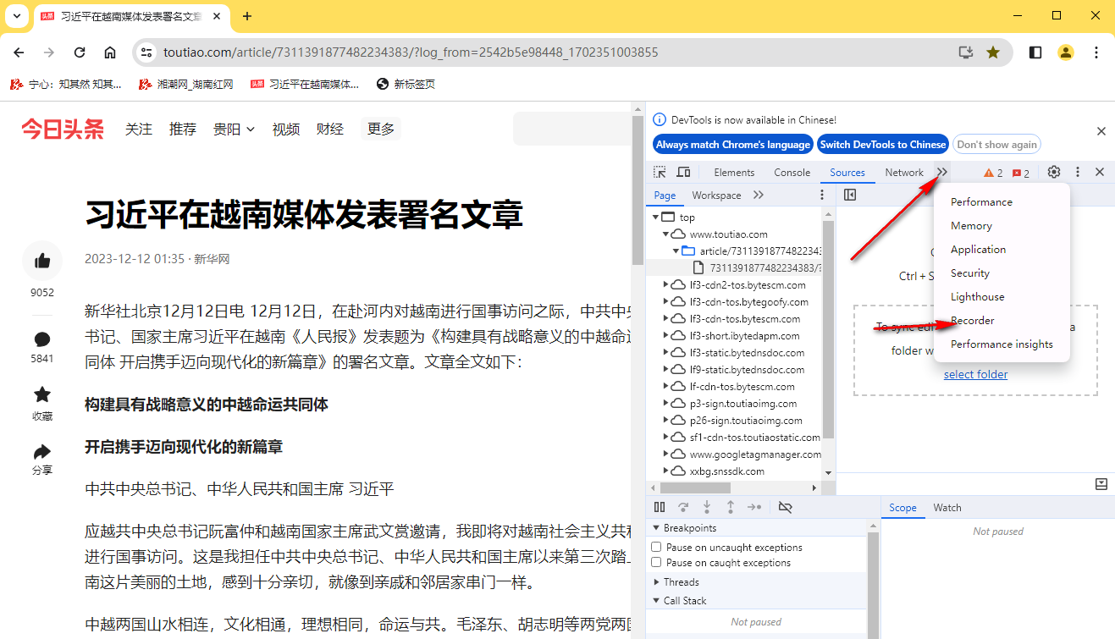The image size is (1115, 639).
Task: Select Memory in overflow menu
Action: [x=971, y=226]
